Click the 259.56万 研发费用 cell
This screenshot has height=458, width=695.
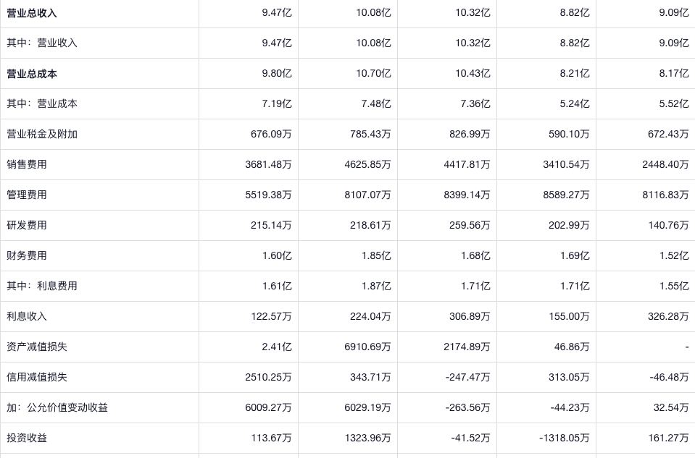pos(469,225)
